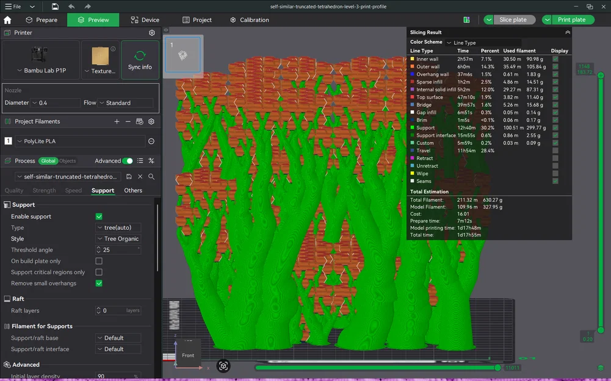This screenshot has height=381, width=611.
Task: Add a new project filament
Action: click(x=117, y=121)
